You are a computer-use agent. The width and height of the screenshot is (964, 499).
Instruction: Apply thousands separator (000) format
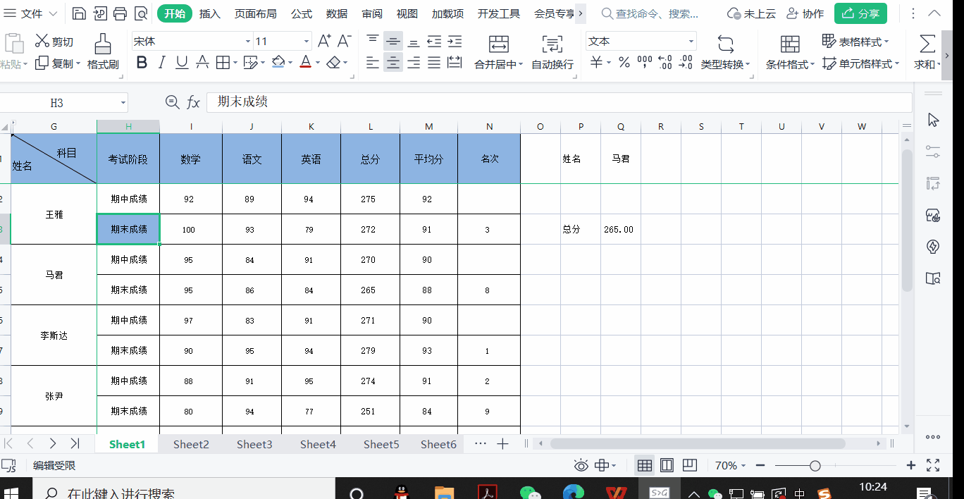coord(645,63)
